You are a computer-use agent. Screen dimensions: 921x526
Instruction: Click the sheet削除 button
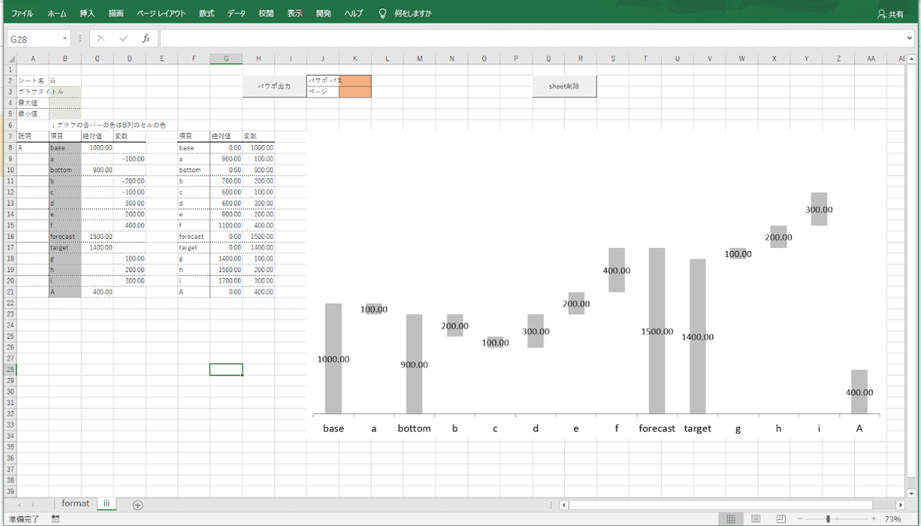click(564, 86)
